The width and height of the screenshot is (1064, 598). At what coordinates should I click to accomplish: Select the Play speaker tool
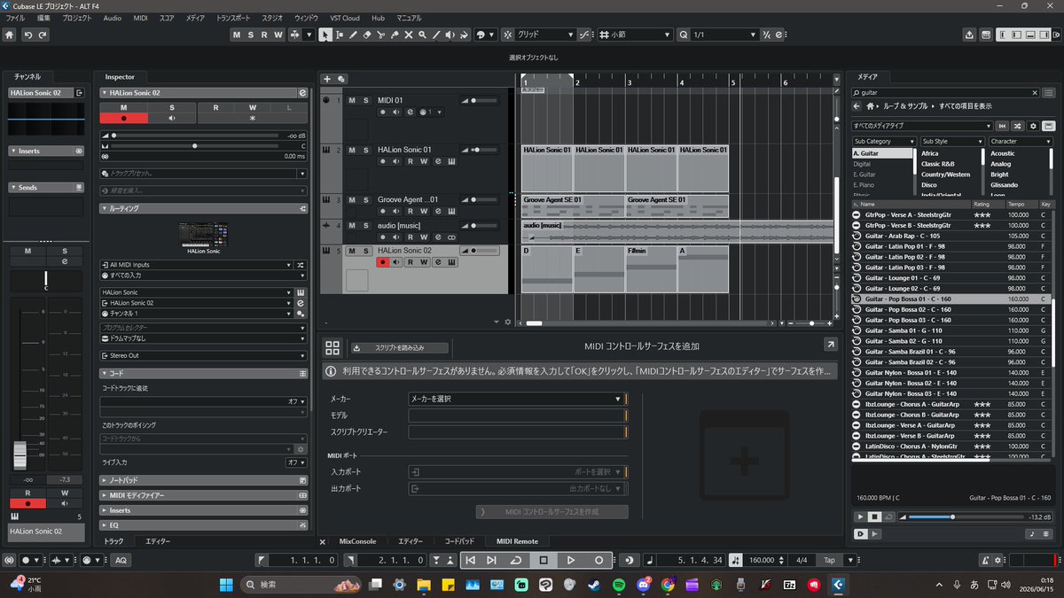pos(450,35)
